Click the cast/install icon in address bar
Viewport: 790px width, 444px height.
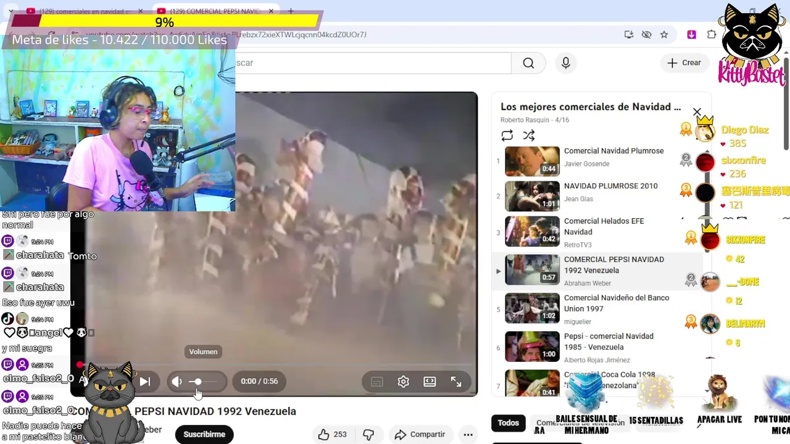coord(629,35)
